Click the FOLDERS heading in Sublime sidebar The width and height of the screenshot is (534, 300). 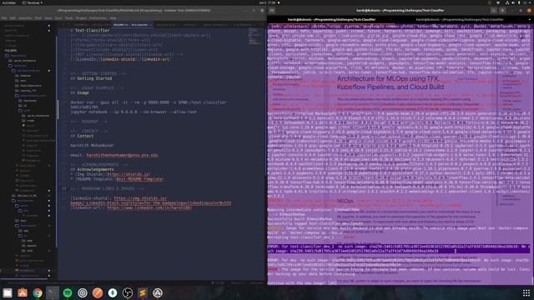click(11, 50)
